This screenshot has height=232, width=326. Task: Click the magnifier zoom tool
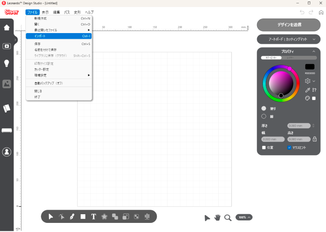(x=228, y=218)
